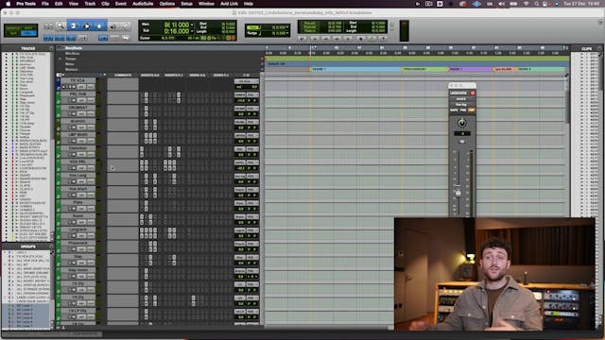Image resolution: width=605 pixels, height=340 pixels.
Task: Mute the send in the floating send window
Action: [462, 142]
